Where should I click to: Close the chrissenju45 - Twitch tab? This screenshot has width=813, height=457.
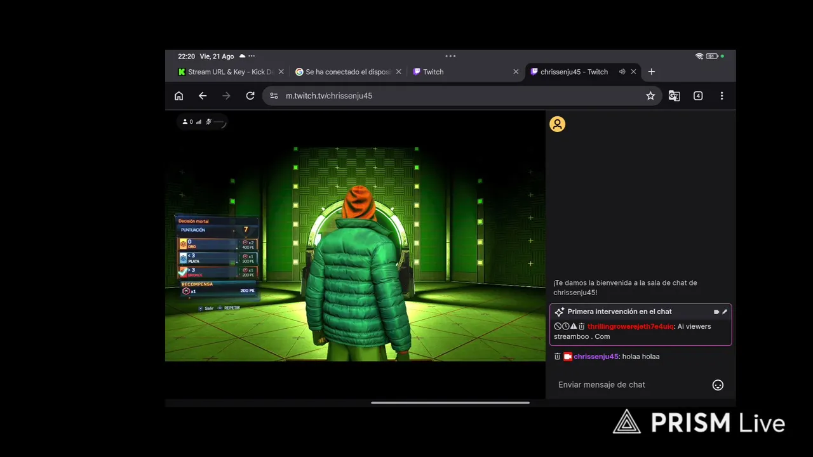coord(633,72)
